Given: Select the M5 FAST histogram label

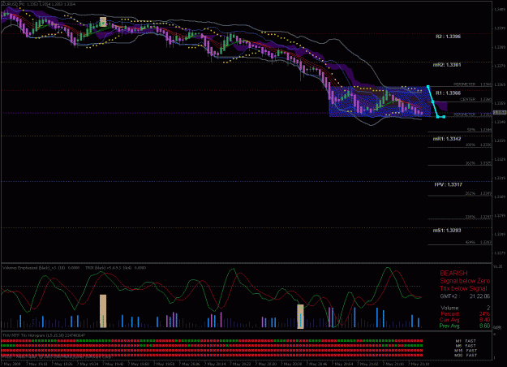Looking at the screenshot, I should point(466,346).
